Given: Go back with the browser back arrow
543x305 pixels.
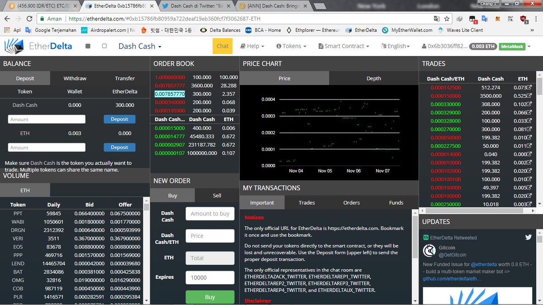Looking at the screenshot, I should [7, 19].
